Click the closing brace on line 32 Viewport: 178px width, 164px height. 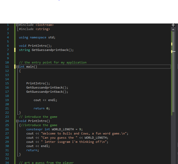[x=20, y=154]
